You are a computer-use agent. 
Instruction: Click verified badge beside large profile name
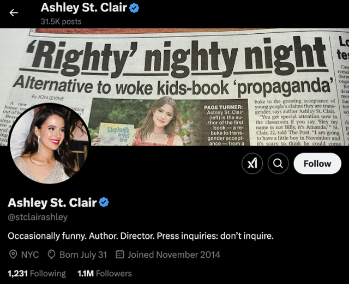pos(104,202)
